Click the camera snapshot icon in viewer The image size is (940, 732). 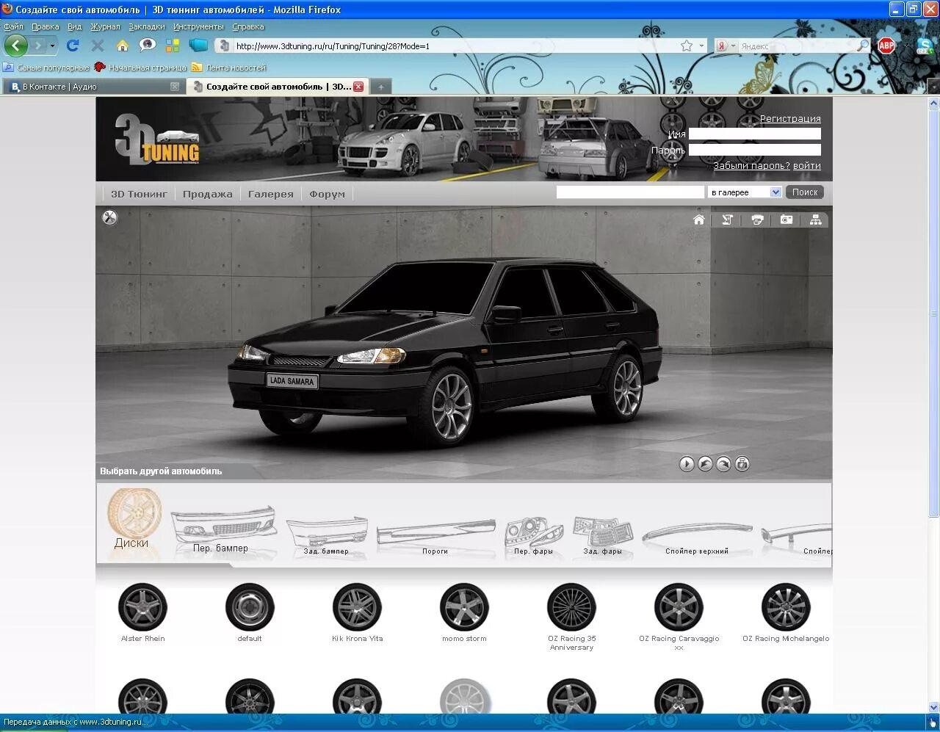pyautogui.click(x=787, y=220)
